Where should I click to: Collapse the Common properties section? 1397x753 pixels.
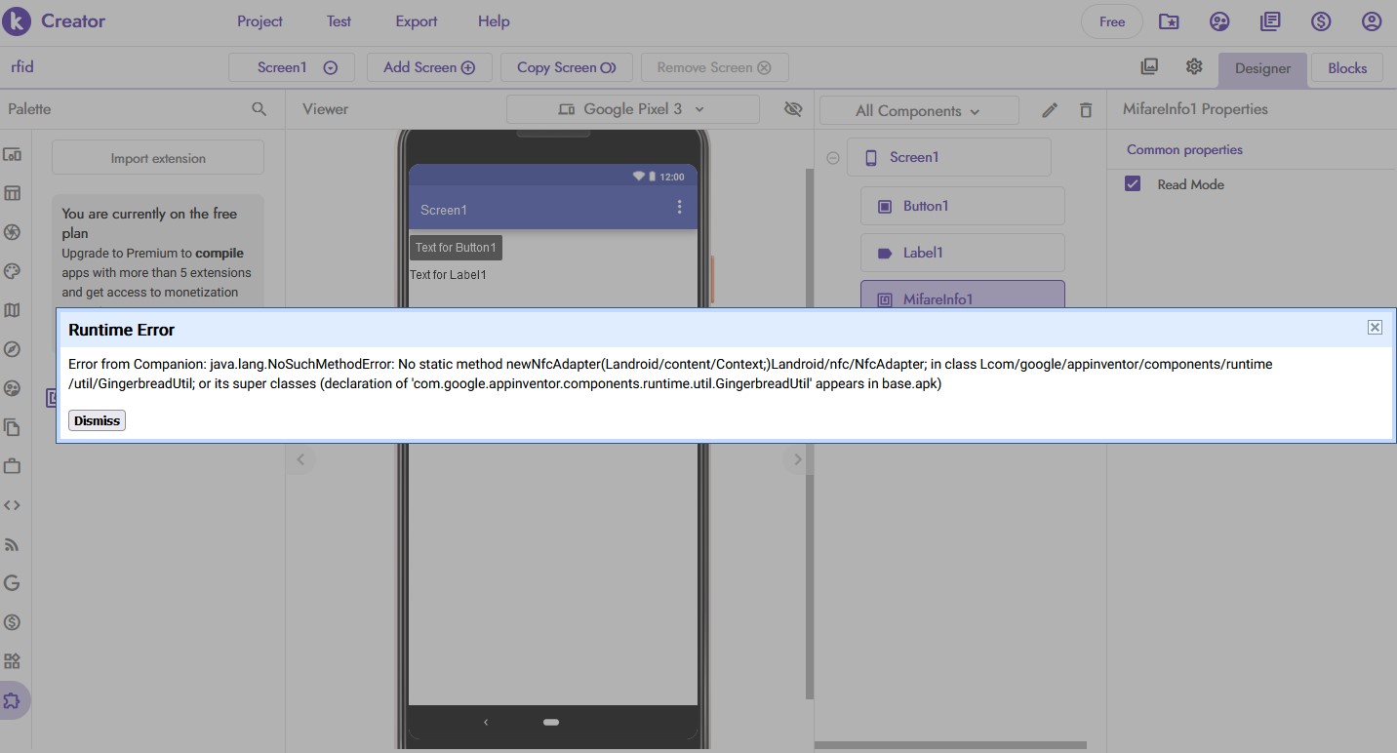coord(1184,149)
